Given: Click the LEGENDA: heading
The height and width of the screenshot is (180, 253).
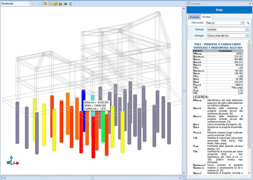Looking at the screenshot, I should tap(201, 97).
